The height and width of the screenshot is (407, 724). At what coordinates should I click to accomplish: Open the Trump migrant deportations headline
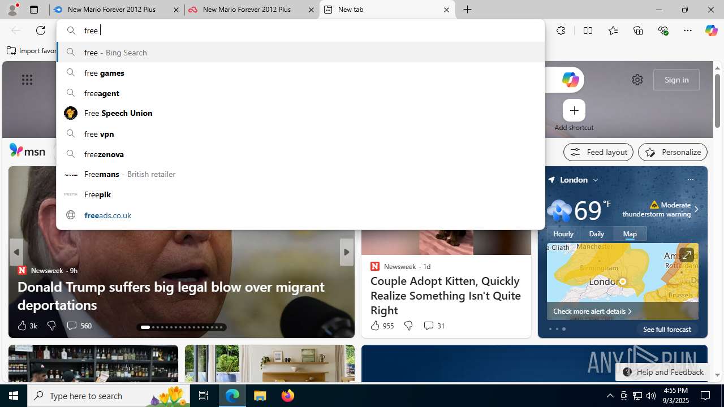pos(171,296)
